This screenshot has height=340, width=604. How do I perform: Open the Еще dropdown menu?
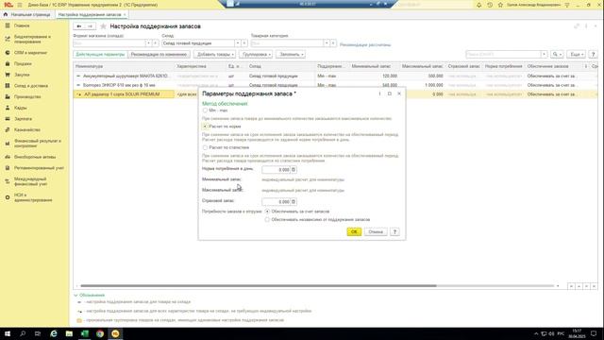[x=577, y=55]
